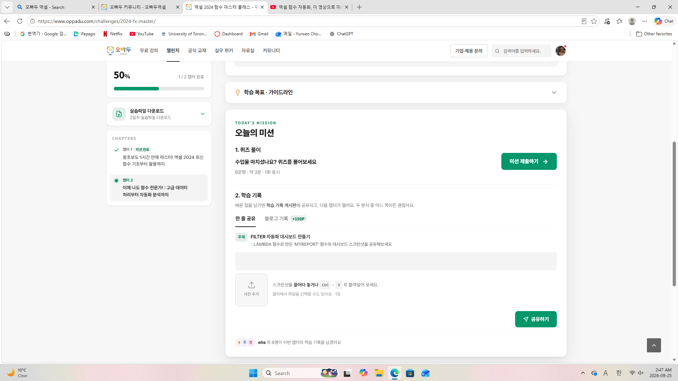Open 챕터 1 in chapters list
This screenshot has height=381, width=678.
click(x=159, y=157)
